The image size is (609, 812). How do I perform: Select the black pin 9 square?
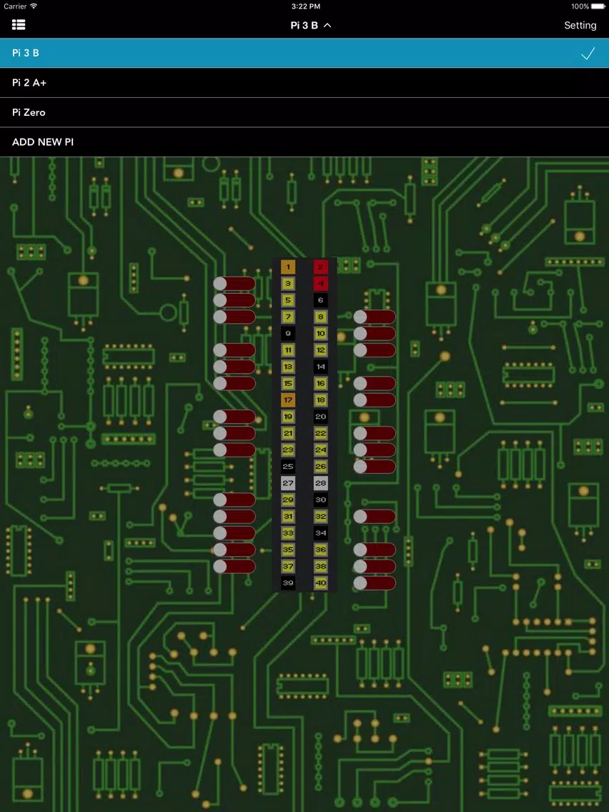[x=288, y=334]
